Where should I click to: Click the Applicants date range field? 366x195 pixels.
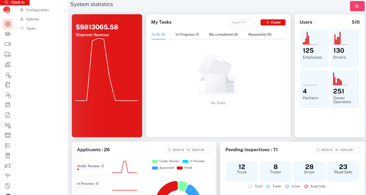click(x=188, y=150)
